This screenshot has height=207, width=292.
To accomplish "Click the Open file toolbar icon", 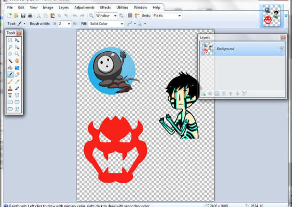I will [x=16, y=16].
